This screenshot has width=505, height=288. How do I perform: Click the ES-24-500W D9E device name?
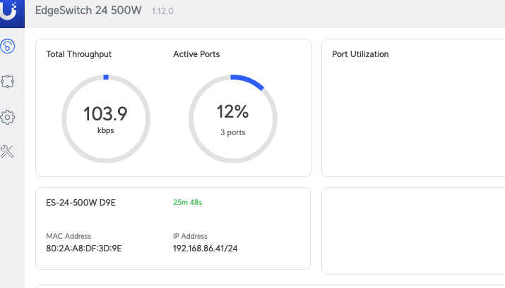pos(81,203)
